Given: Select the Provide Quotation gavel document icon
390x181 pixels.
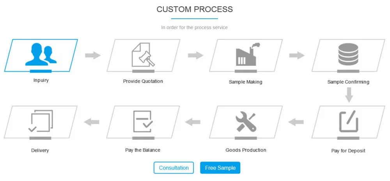Looking at the screenshot, I should point(143,54).
